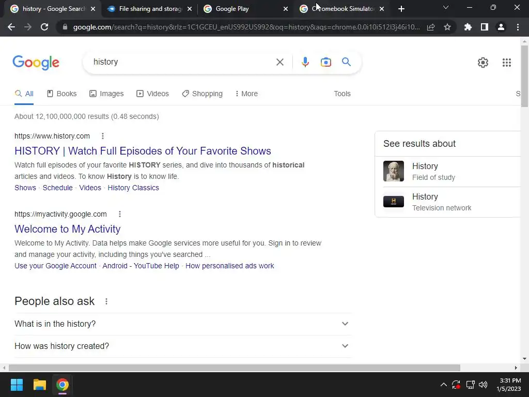Switch to the File sharing and storage tab
529x397 pixels.
tap(150, 9)
